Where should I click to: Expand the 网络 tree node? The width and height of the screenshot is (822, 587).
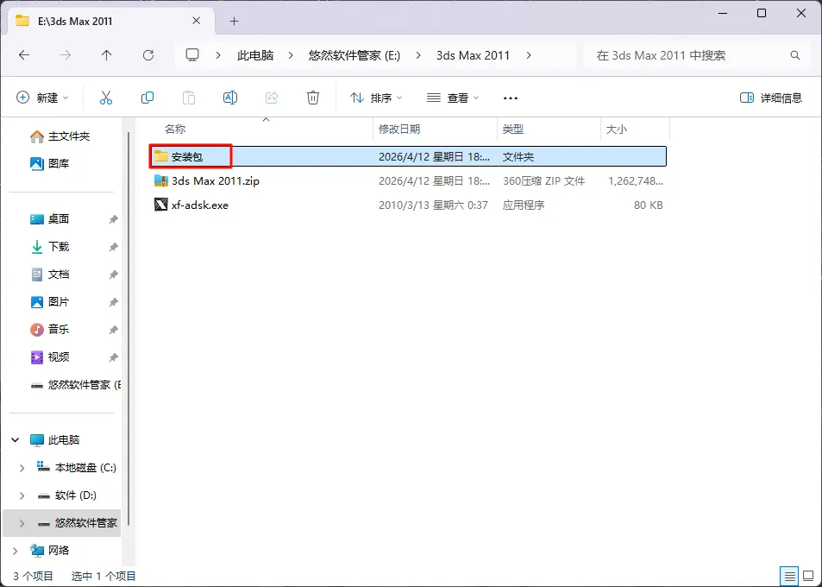(16, 550)
